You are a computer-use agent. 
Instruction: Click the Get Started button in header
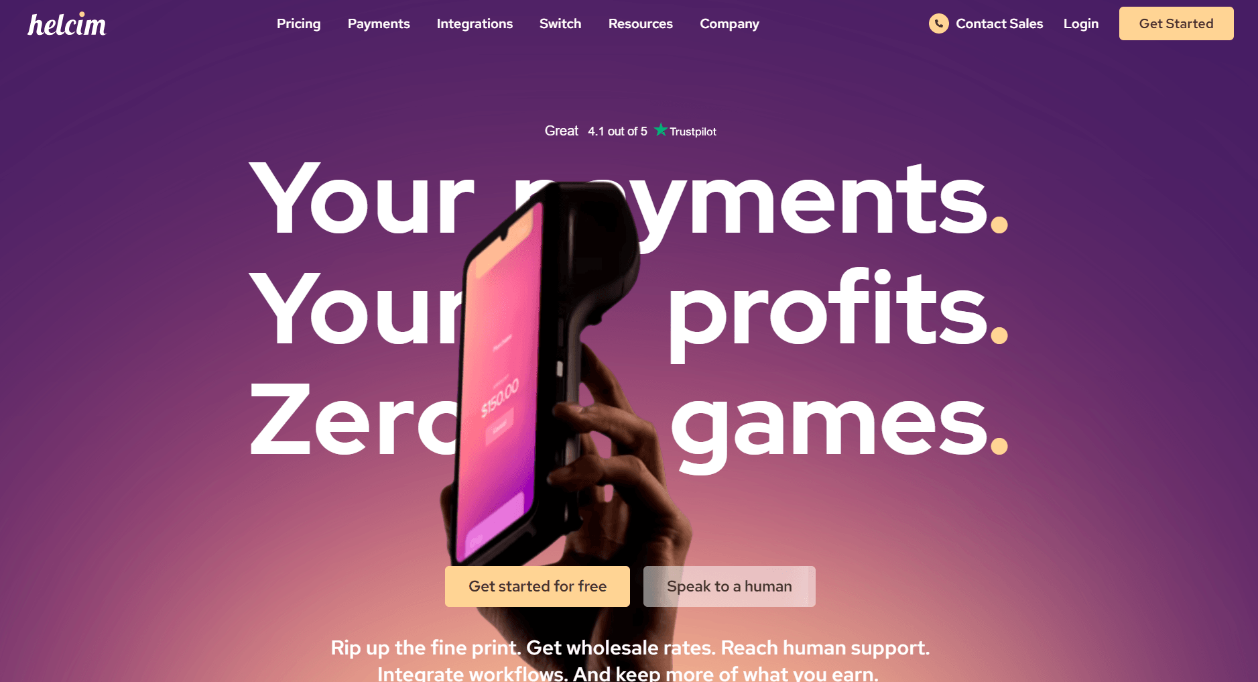[1176, 23]
